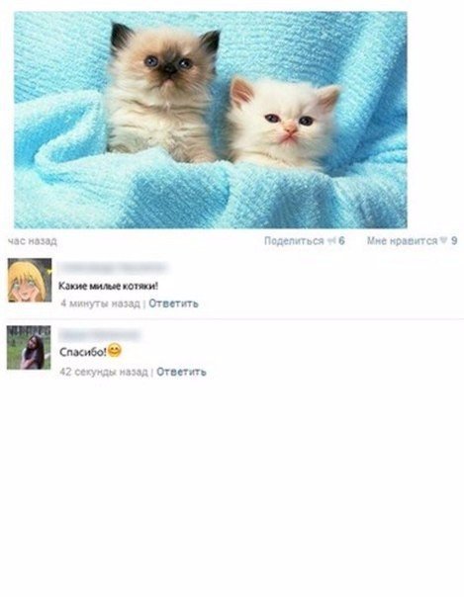Image resolution: width=464 pixels, height=597 pixels.
Task: Click the white kitten in photo
Action: pyautogui.click(x=284, y=124)
